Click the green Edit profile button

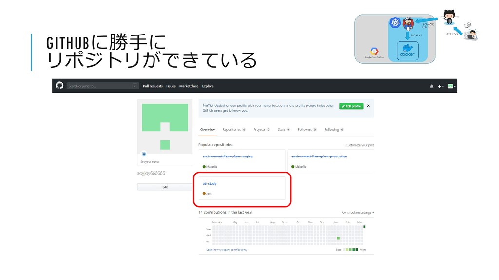(x=351, y=106)
